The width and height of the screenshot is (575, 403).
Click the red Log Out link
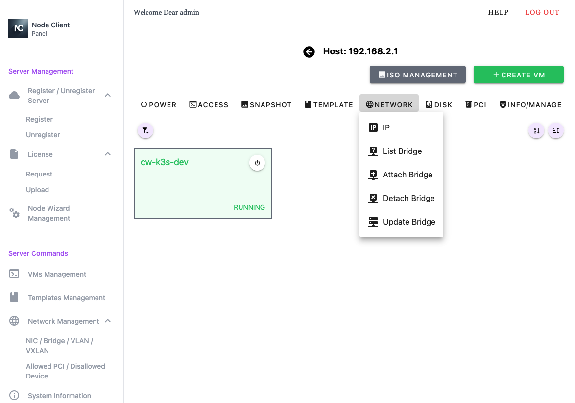point(542,12)
